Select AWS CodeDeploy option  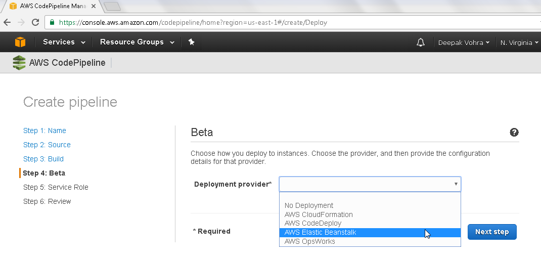pos(370,224)
